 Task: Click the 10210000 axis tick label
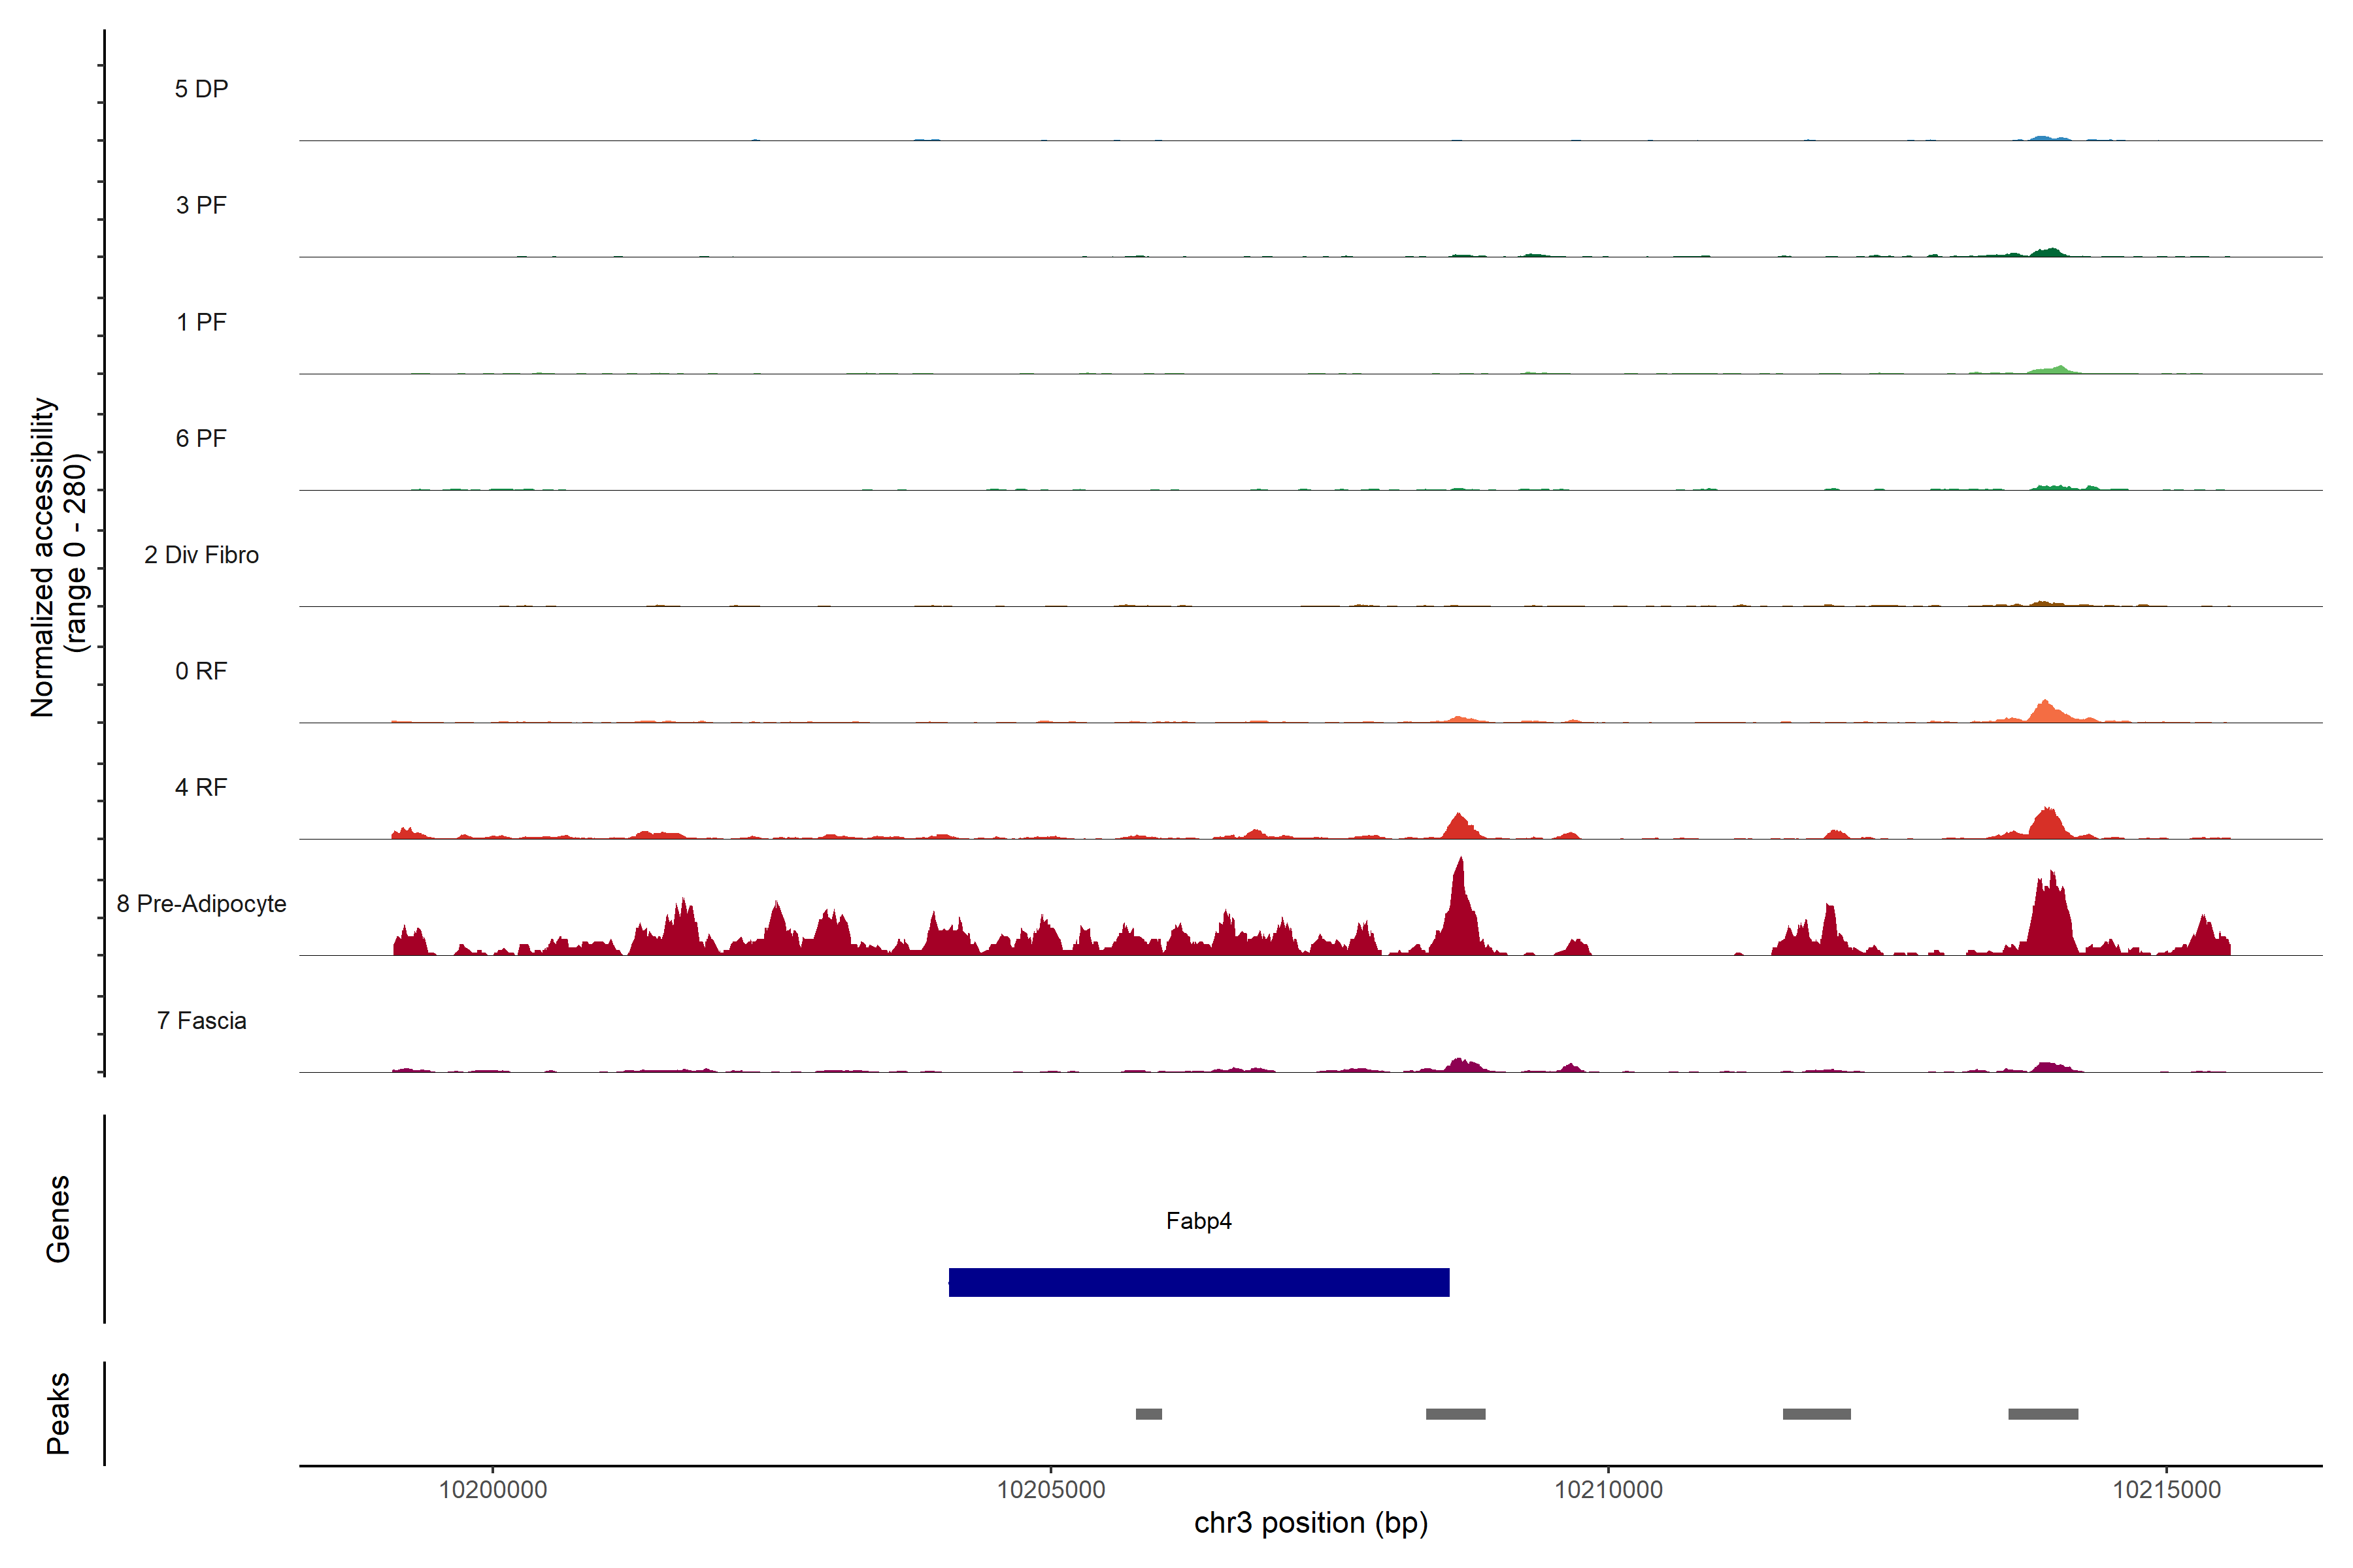(x=1609, y=1490)
